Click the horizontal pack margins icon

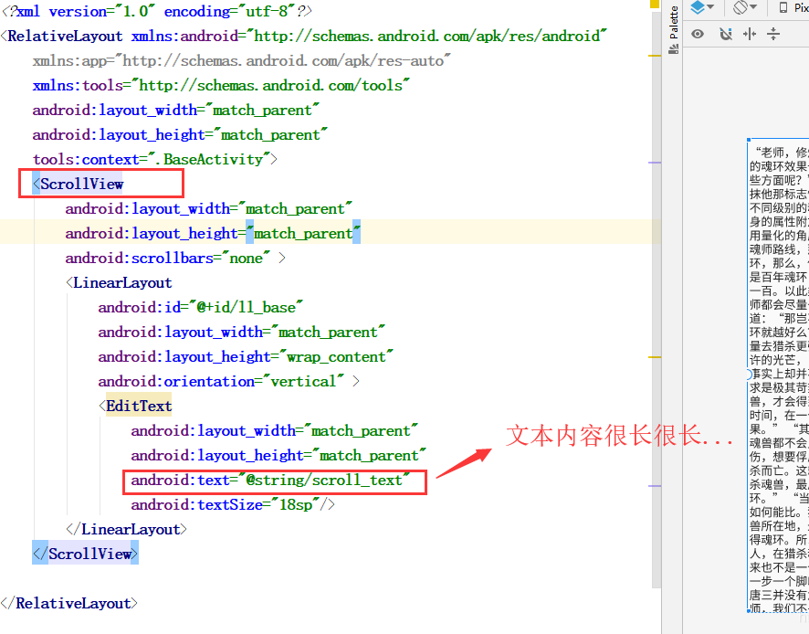[x=749, y=35]
